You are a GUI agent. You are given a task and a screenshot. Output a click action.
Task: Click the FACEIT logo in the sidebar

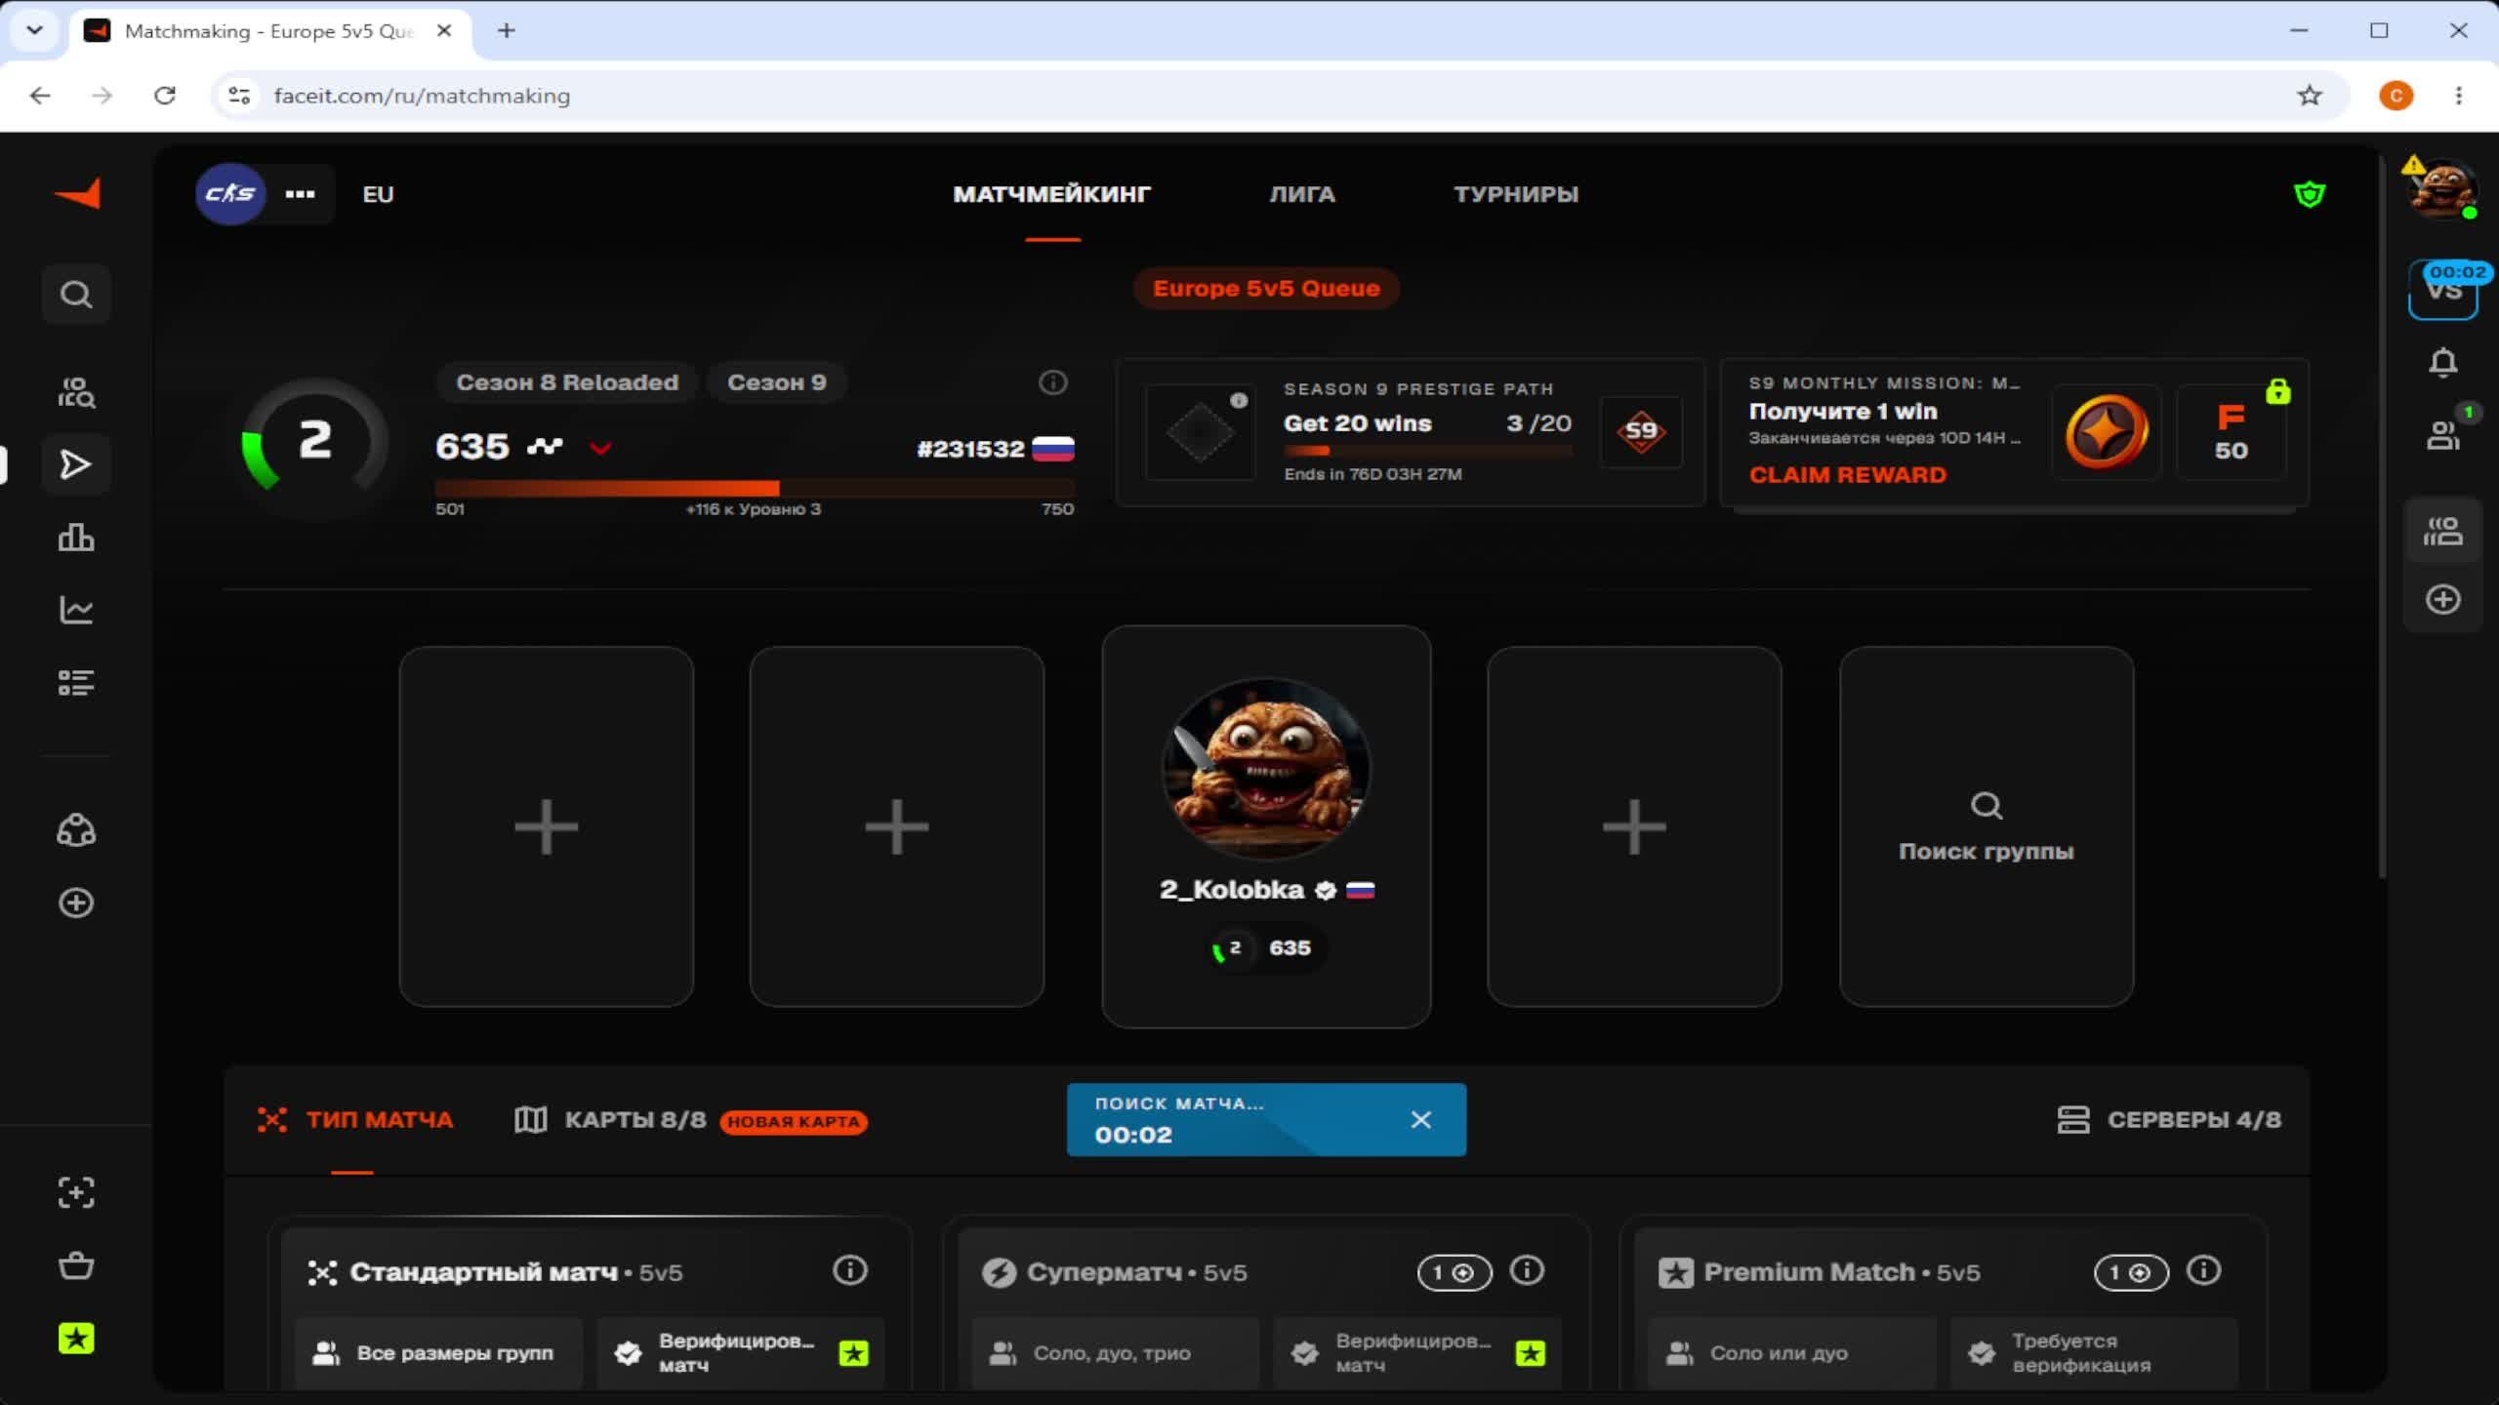point(77,193)
